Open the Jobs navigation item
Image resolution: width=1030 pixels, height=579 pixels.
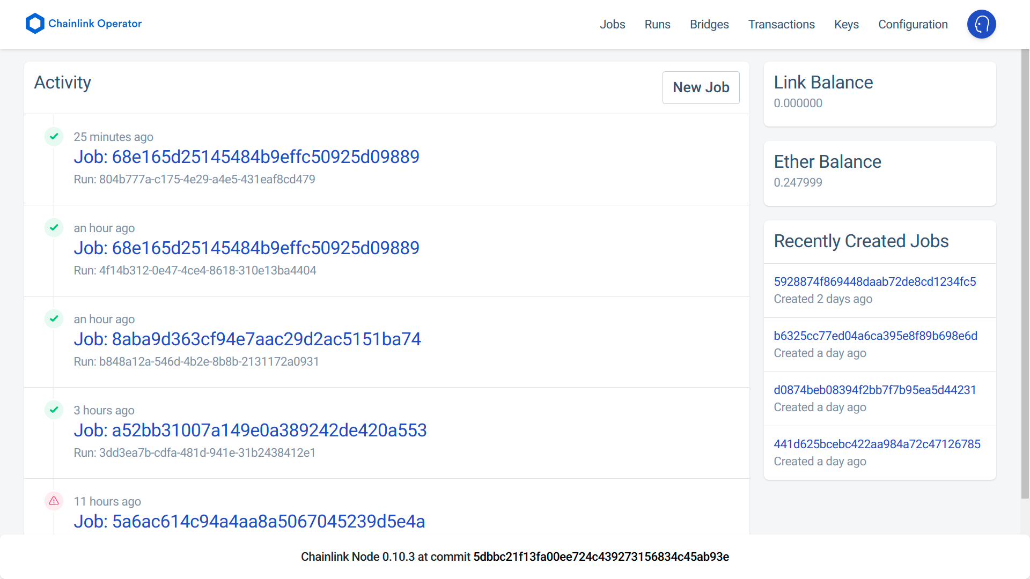(612, 25)
